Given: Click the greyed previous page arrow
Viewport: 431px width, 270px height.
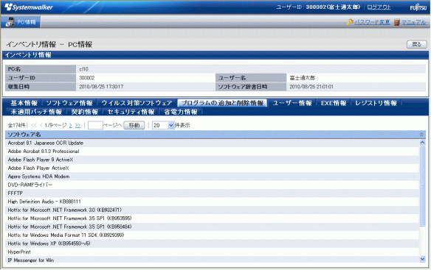Looking at the screenshot, I should coord(41,125).
